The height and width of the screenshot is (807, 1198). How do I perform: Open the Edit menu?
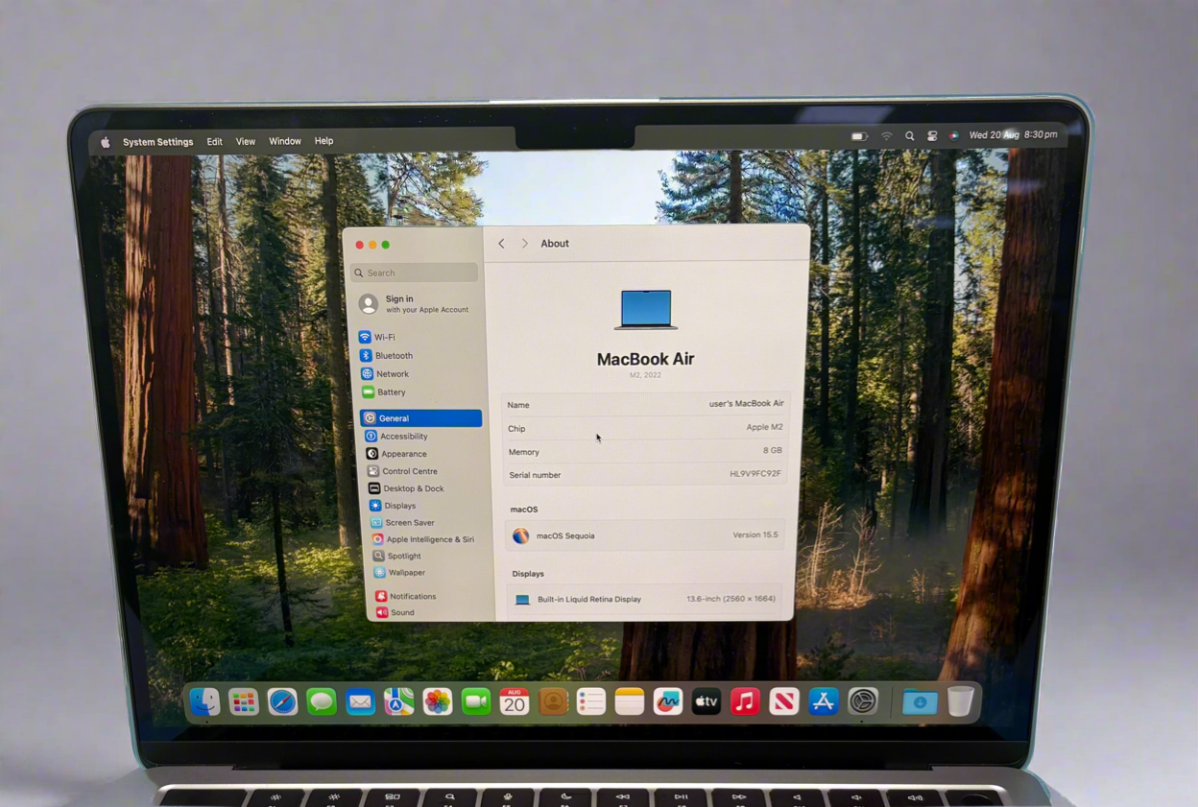pos(214,142)
